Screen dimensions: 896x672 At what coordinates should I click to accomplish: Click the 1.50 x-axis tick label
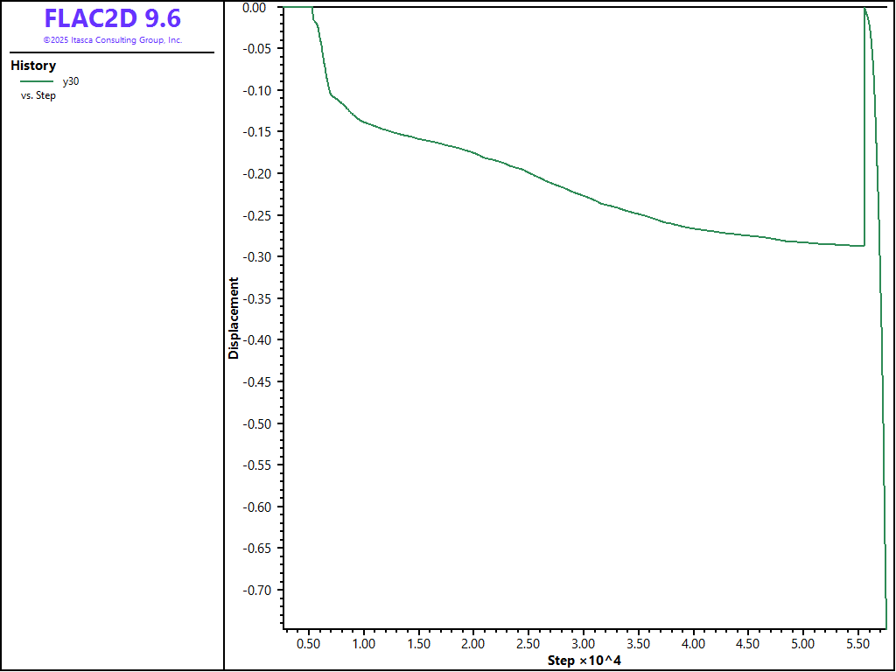tap(418, 644)
